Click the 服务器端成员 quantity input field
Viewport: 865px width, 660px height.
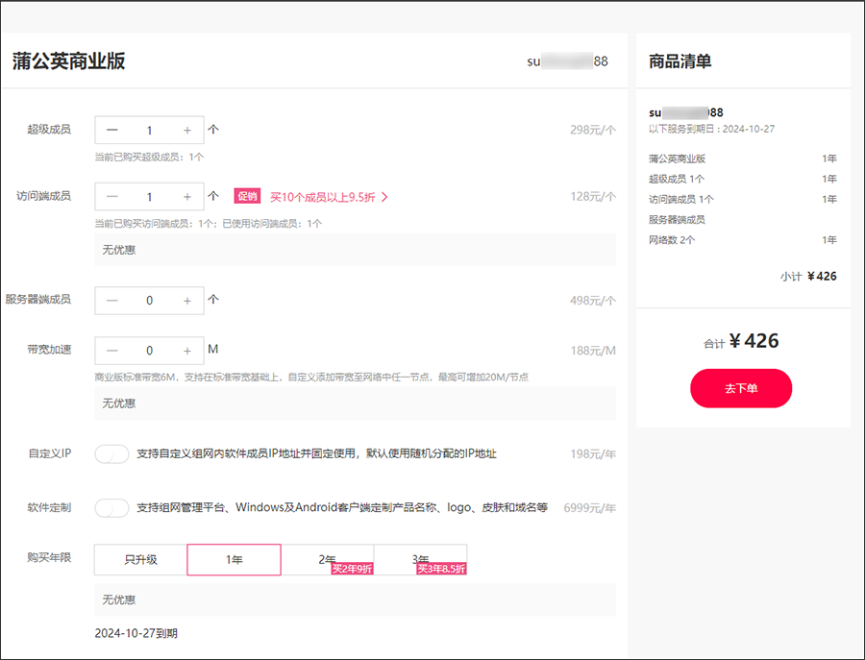point(150,301)
